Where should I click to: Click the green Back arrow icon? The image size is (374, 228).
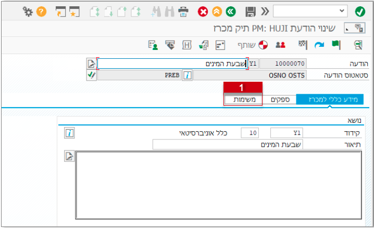[230, 11]
